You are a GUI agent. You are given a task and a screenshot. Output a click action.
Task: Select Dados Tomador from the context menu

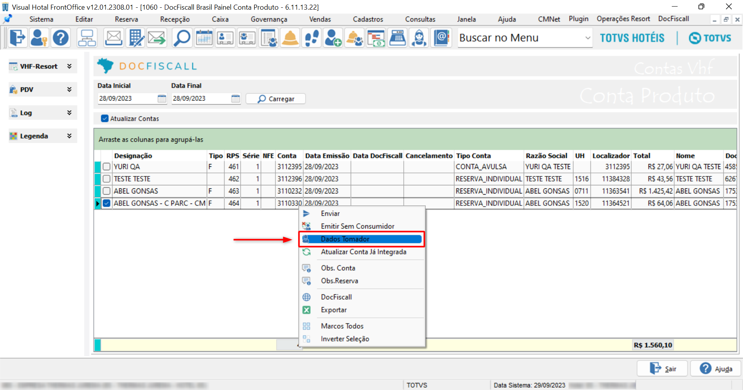[x=345, y=239]
